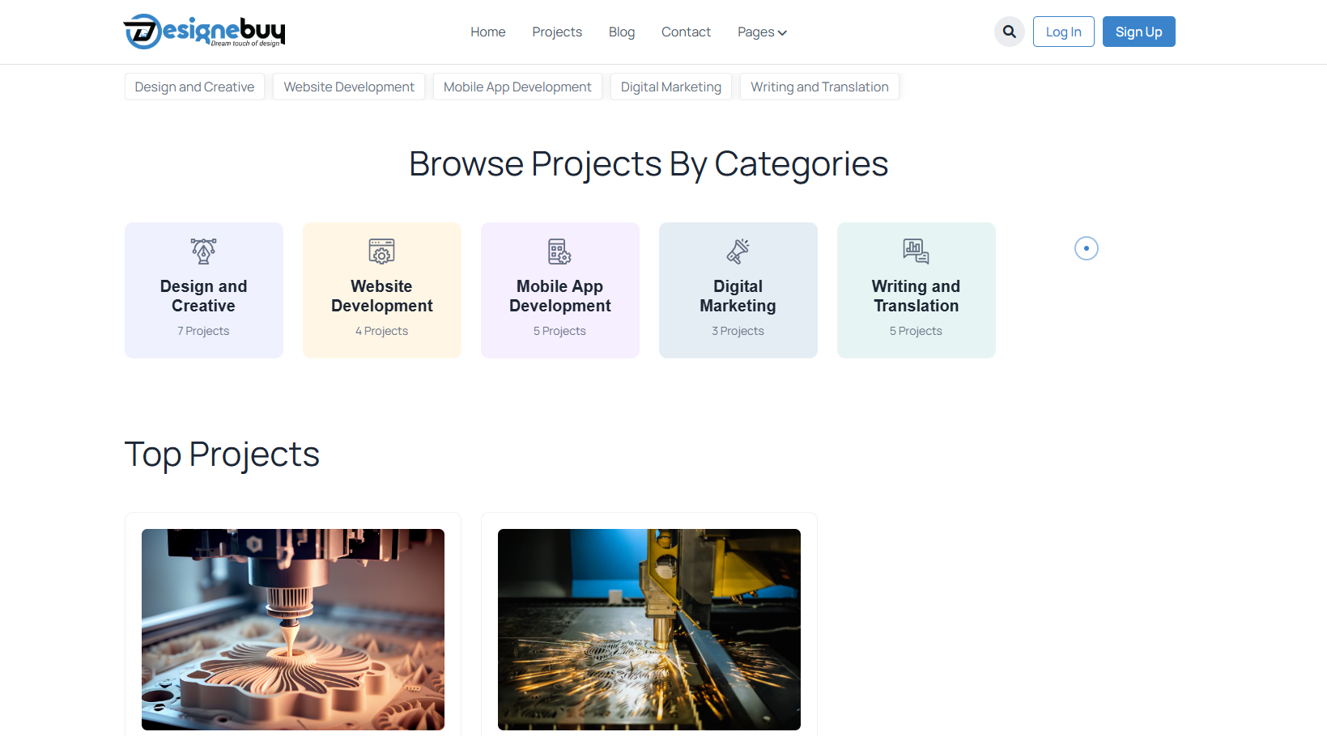Screen dimensions: 1327x736
Task: Open the search magnifier icon
Action: click(x=1009, y=32)
